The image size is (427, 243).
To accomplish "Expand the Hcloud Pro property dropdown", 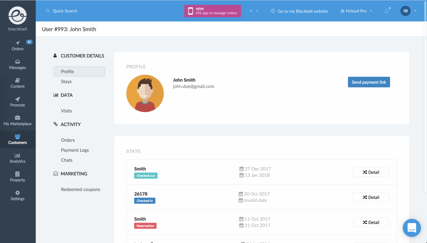I will tap(356, 11).
